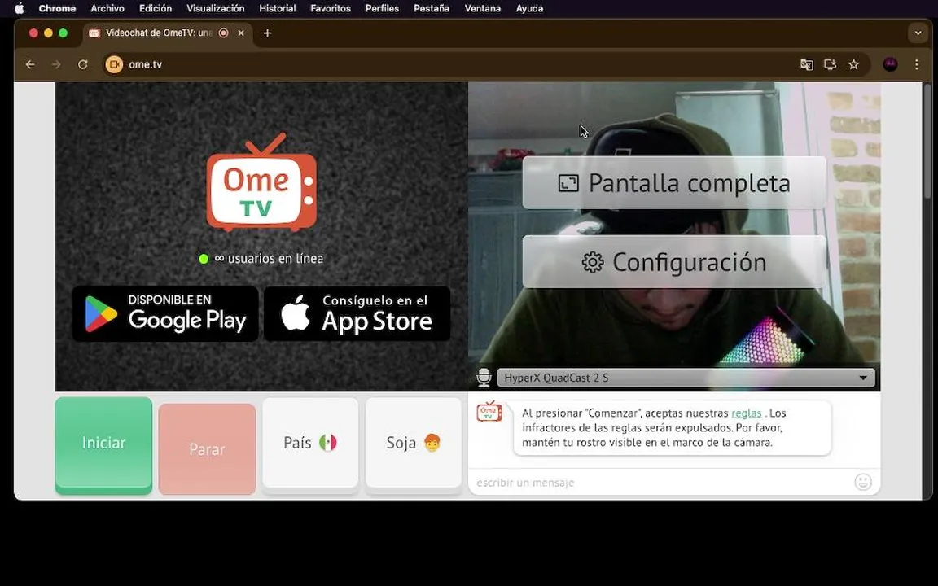Open the Google Translate page icon
Screen dimensions: 938x586
tap(806, 64)
